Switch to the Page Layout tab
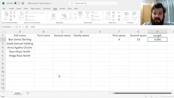Screen dimensions: 174x98 coord(36,8)
